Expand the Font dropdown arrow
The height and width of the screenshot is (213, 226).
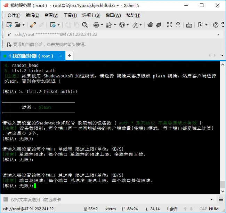pyautogui.click(x=141, y=25)
